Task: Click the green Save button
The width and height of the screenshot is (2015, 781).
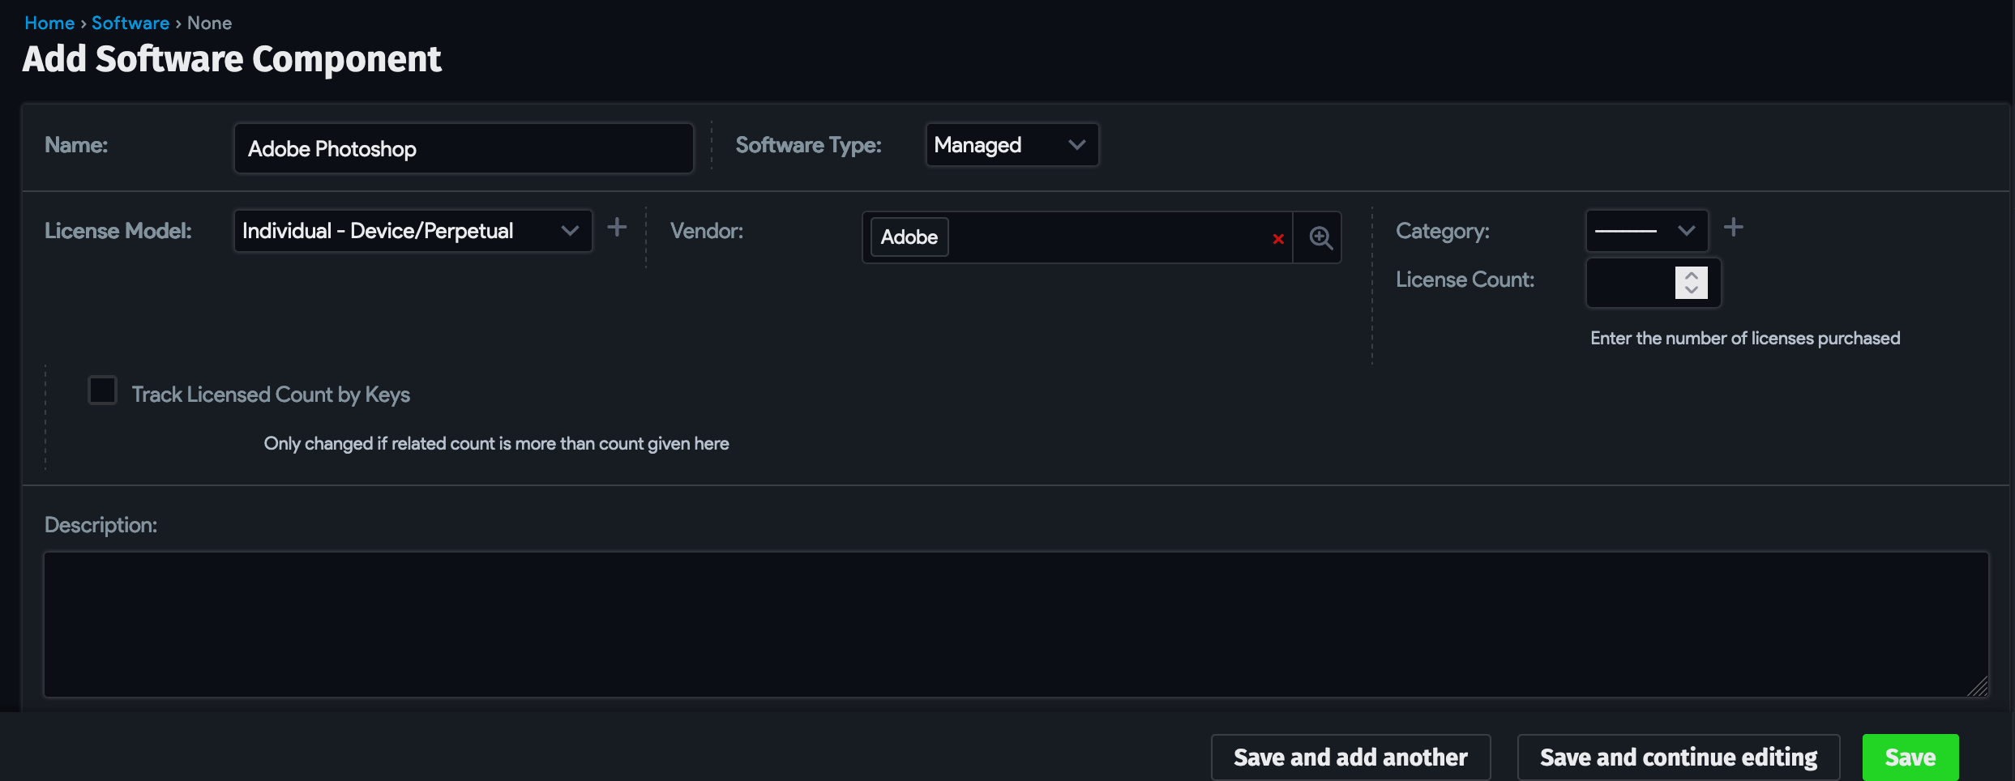Action: pos(1910,758)
